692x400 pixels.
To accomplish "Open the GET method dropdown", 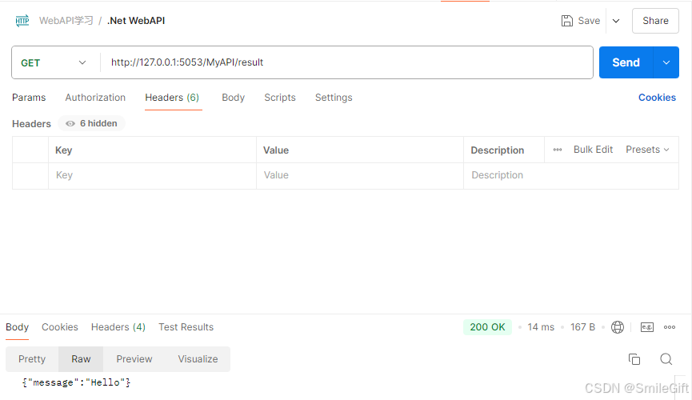I will (x=54, y=62).
